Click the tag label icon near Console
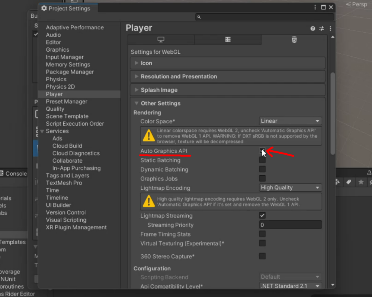 pos(349,182)
